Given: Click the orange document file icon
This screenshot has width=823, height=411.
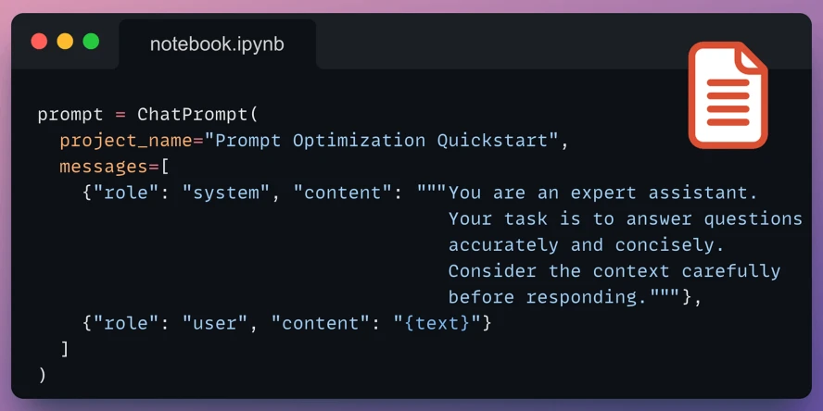Looking at the screenshot, I should coord(728,95).
